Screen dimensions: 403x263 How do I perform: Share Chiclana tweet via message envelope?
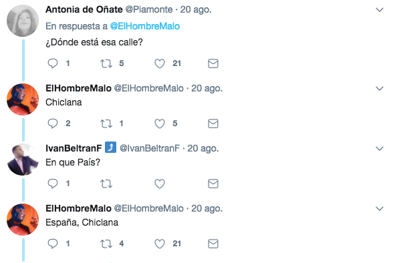click(213, 123)
